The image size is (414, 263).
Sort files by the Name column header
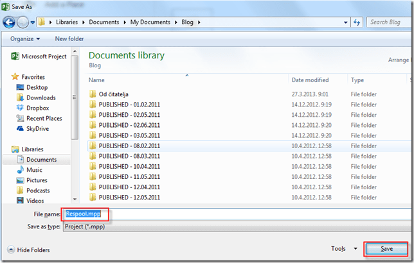point(96,80)
